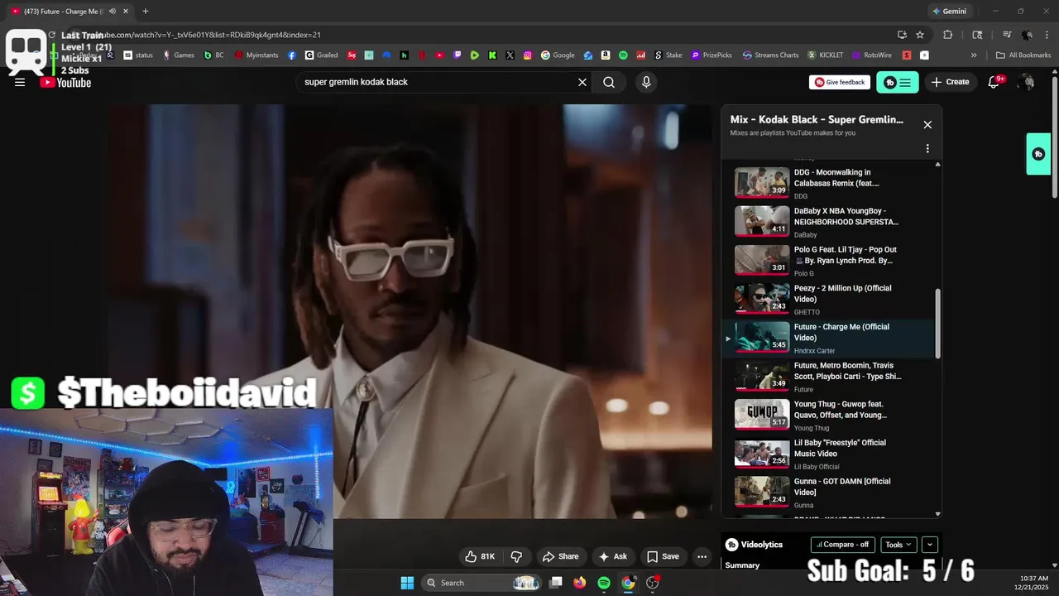1059x596 pixels.
Task: Click the Create button
Action: pyautogui.click(x=950, y=82)
